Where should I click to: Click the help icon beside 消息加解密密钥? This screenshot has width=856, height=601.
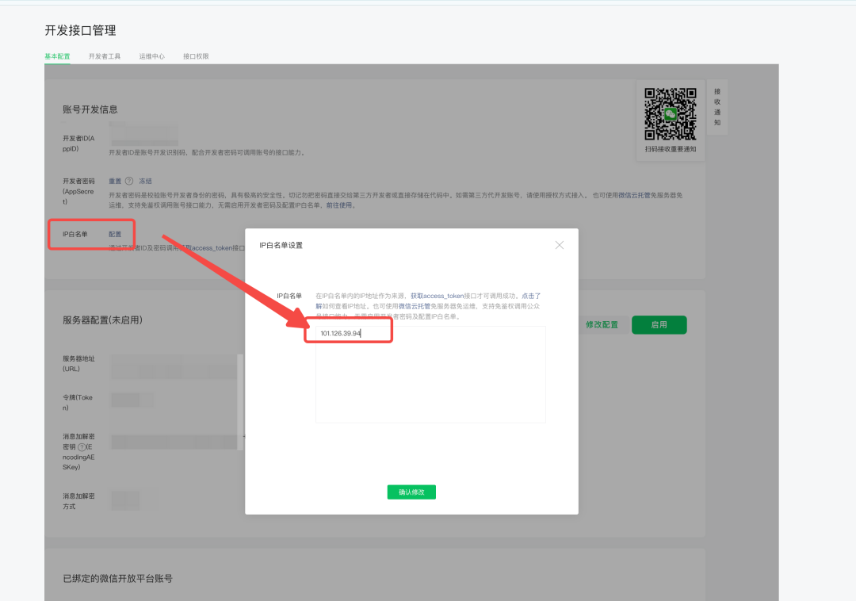click(x=82, y=447)
